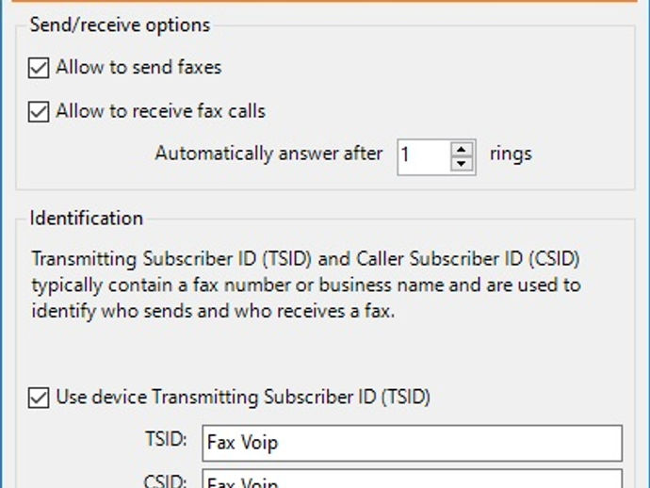Increase rings count with the up arrow
The image size is (650, 488).
[x=462, y=148]
